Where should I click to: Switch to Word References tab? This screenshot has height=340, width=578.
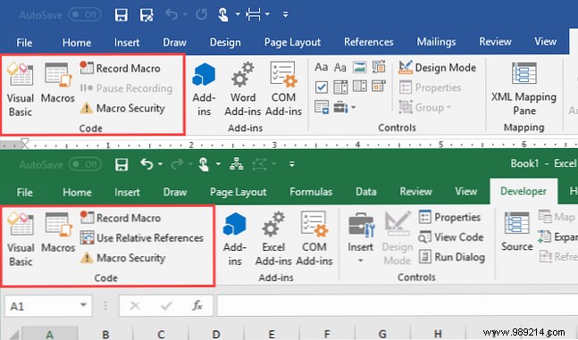369,42
